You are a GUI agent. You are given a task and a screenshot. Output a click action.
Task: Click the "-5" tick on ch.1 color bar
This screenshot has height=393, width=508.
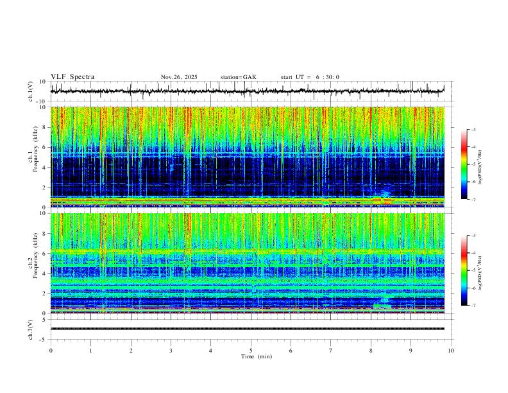click(x=473, y=164)
